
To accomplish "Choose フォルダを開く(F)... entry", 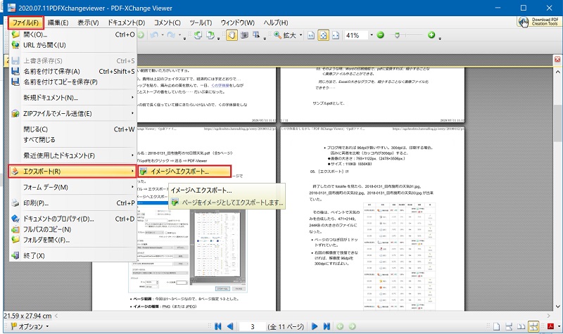I will pyautogui.click(x=72, y=240).
